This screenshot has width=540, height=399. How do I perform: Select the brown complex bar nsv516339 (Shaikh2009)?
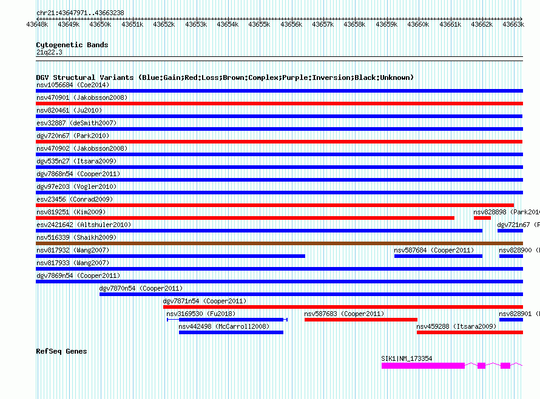pos(279,243)
